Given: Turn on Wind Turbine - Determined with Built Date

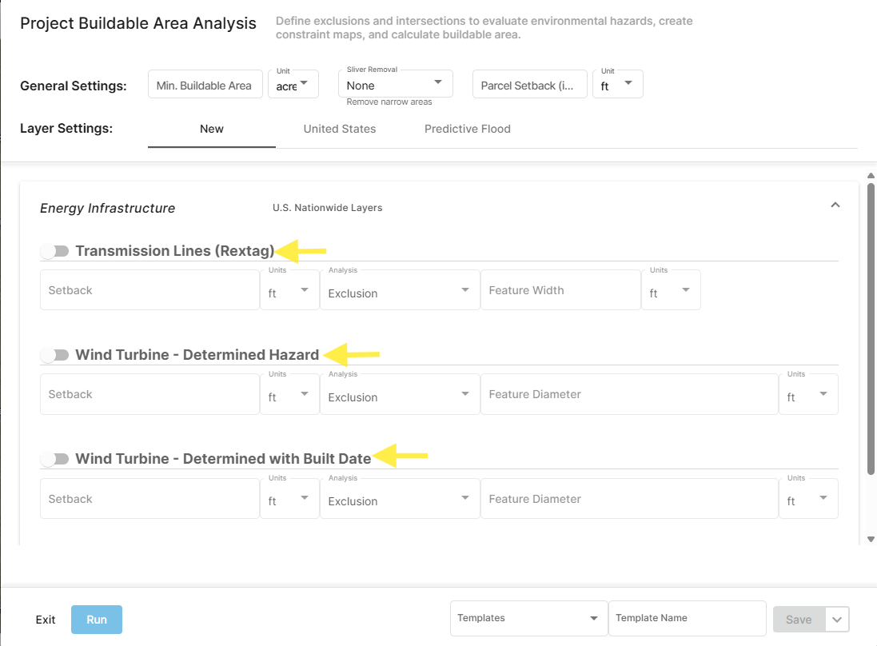Looking at the screenshot, I should tap(55, 458).
